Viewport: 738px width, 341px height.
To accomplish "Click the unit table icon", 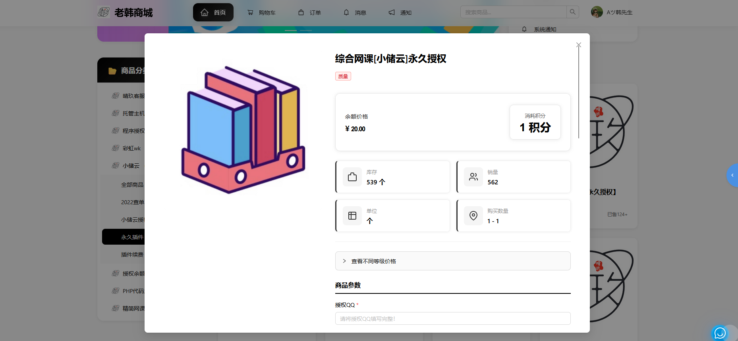I will [x=352, y=216].
